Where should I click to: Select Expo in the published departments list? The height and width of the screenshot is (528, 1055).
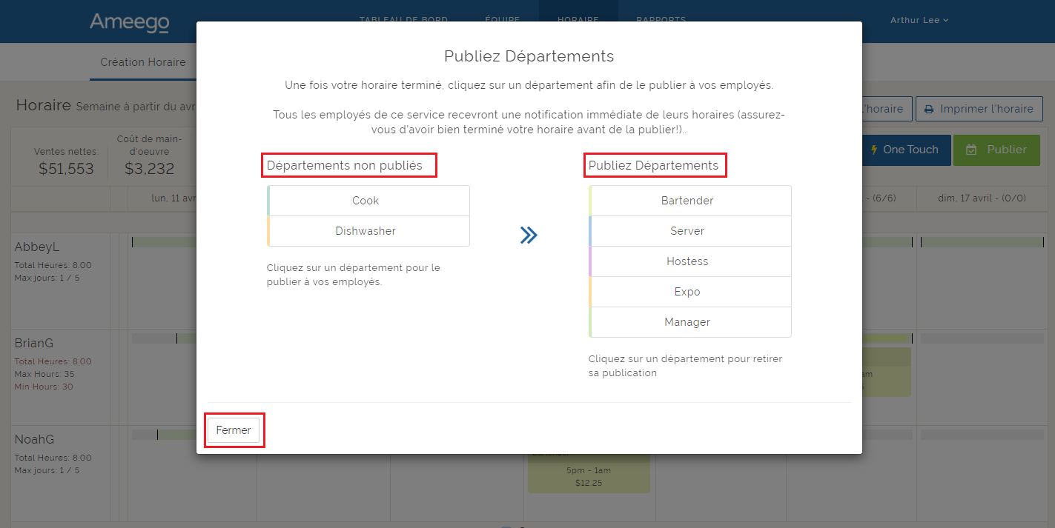coord(688,292)
